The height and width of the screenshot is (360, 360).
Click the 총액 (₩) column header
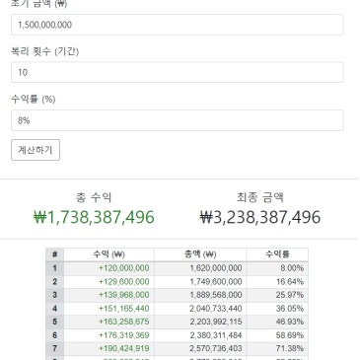(200, 254)
